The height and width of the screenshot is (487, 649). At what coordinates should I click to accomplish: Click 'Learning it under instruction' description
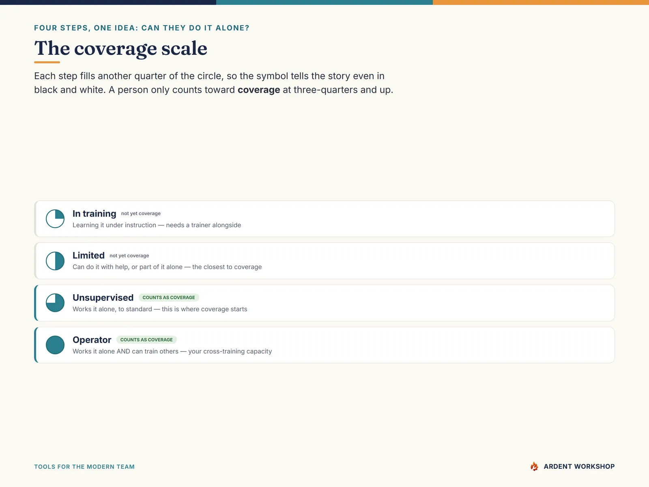click(x=157, y=225)
